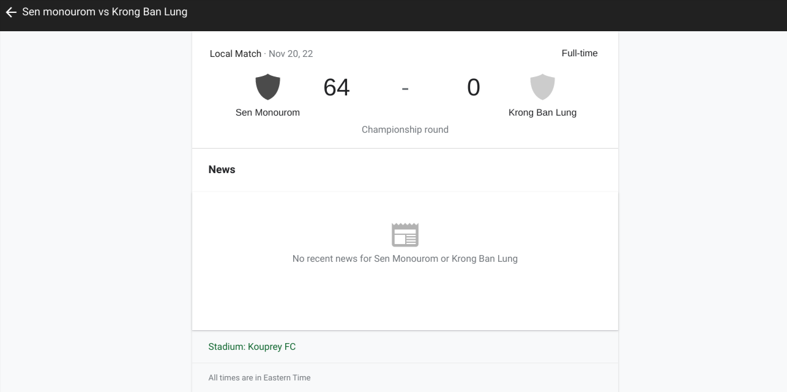Open the Sen Monourom team name
Viewport: 787px width, 392px height.
[267, 113]
